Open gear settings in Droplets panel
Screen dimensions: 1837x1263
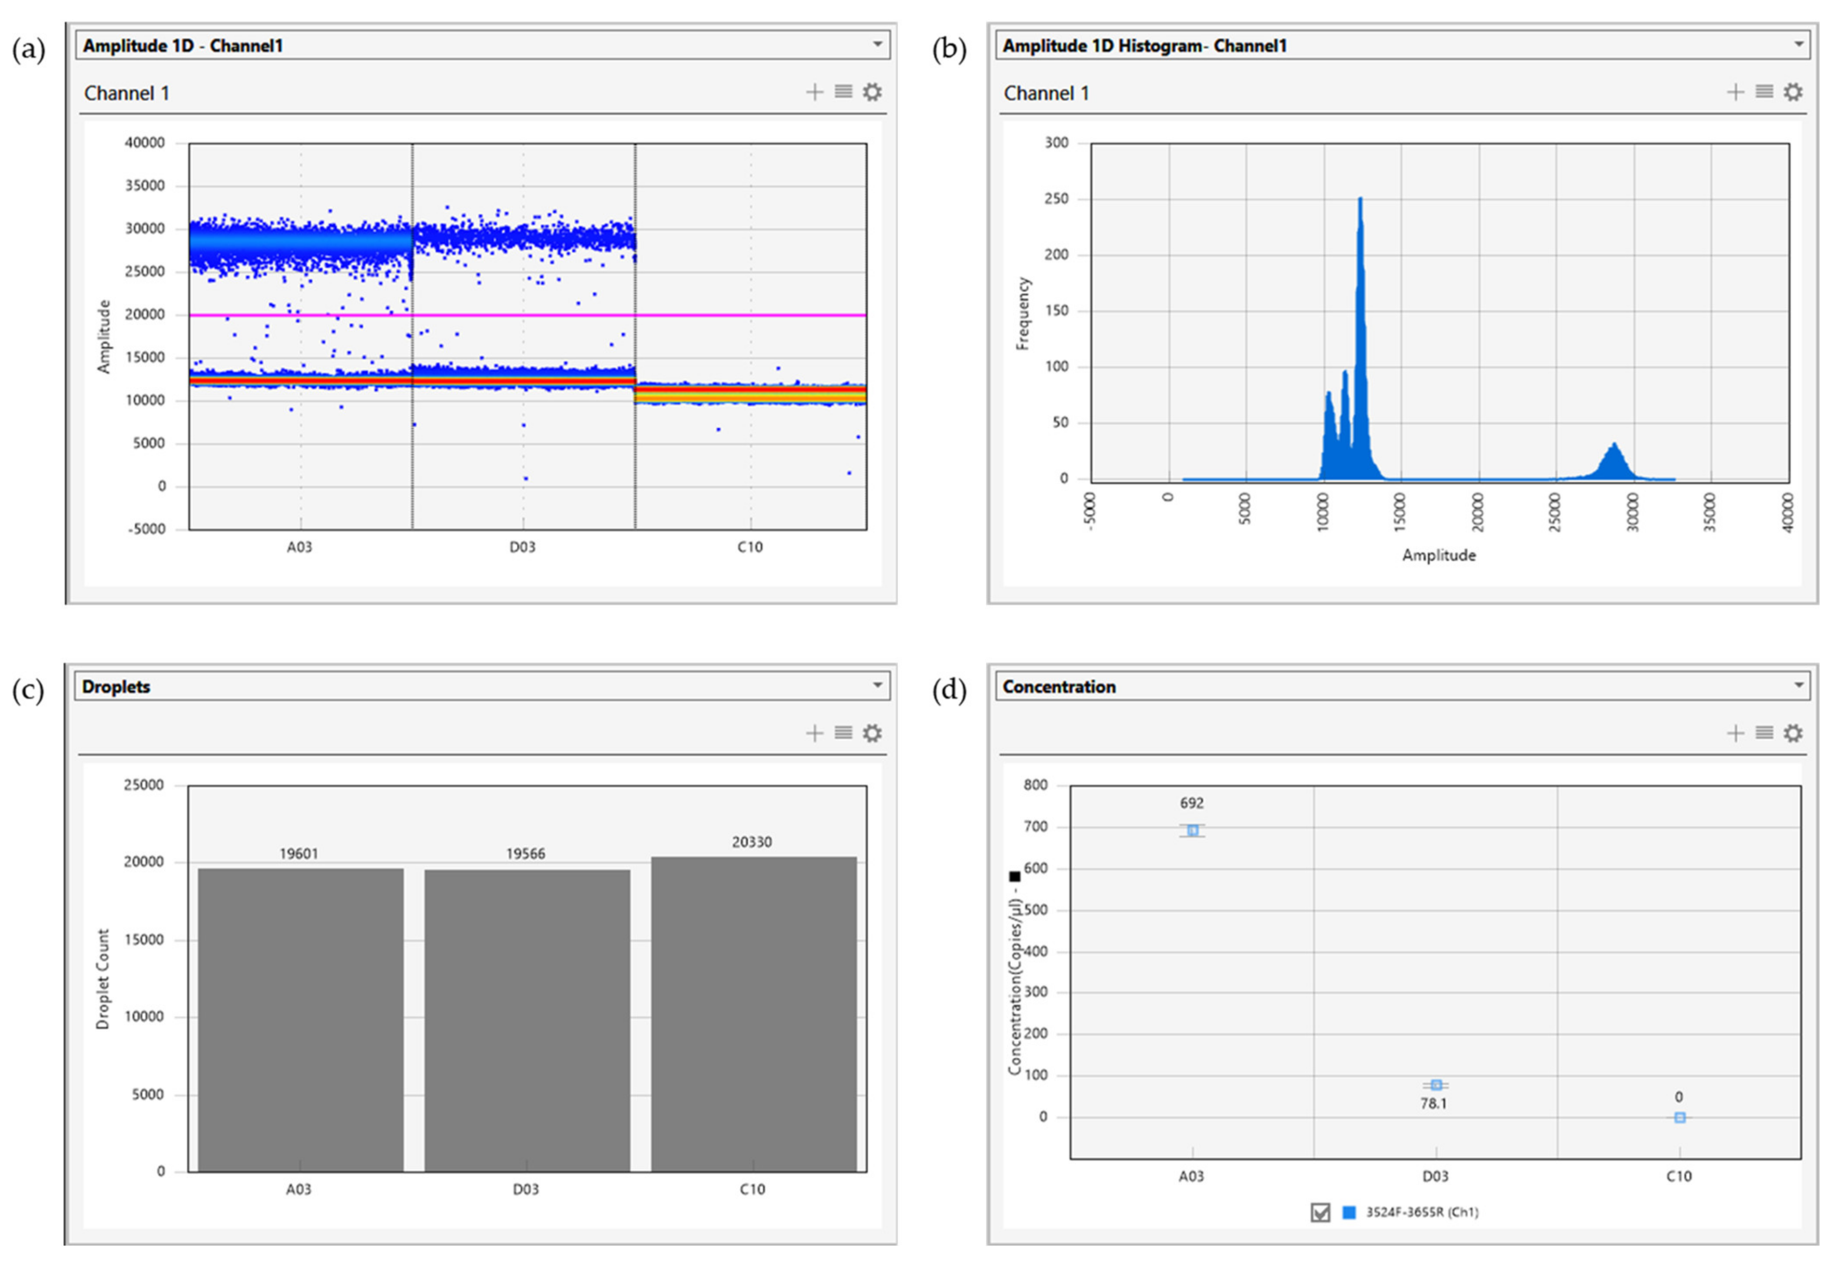click(x=872, y=734)
